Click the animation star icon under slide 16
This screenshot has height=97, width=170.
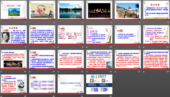(x=87, y=72)
